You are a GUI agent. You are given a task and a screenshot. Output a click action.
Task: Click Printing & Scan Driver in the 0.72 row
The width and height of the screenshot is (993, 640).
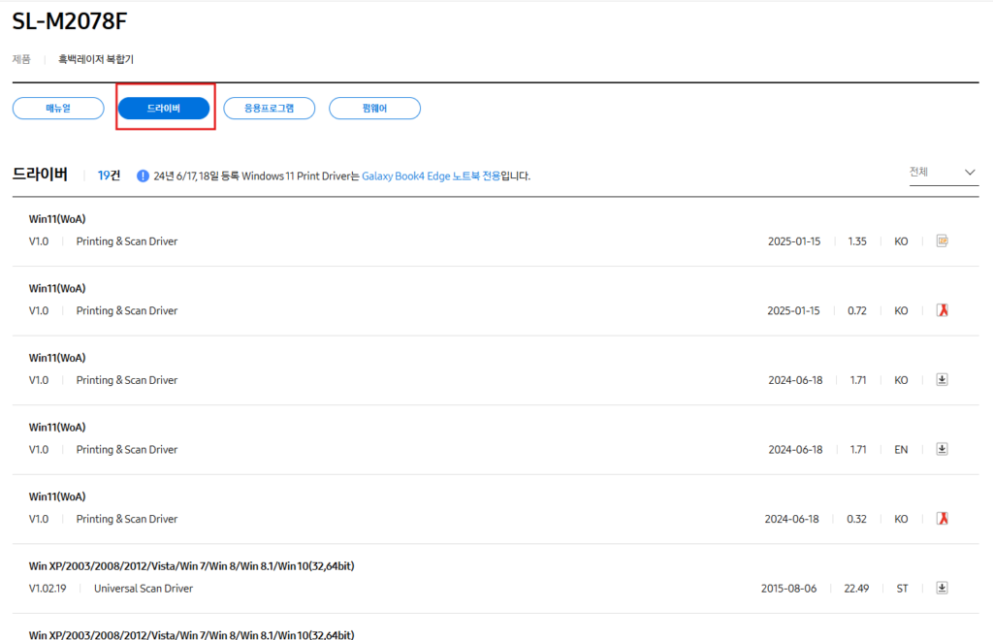click(127, 311)
